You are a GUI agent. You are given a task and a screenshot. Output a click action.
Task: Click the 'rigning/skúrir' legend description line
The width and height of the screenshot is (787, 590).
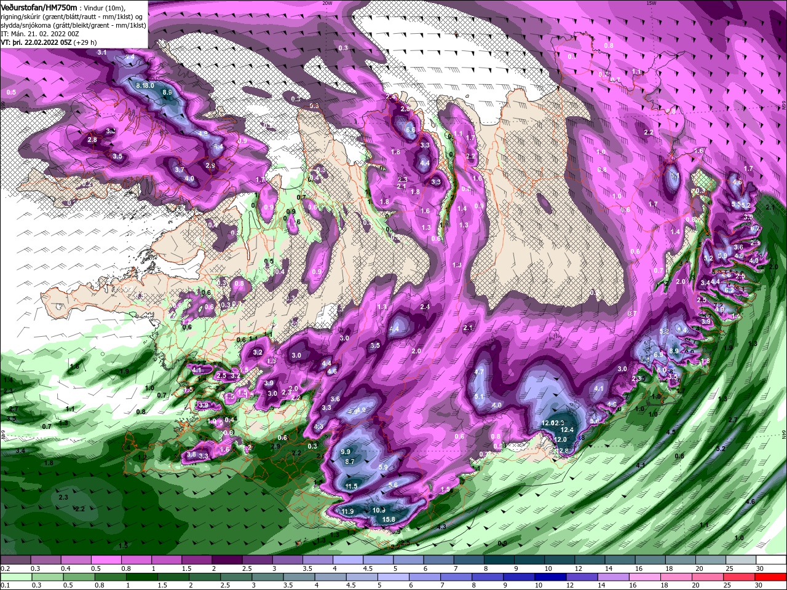[x=71, y=16]
